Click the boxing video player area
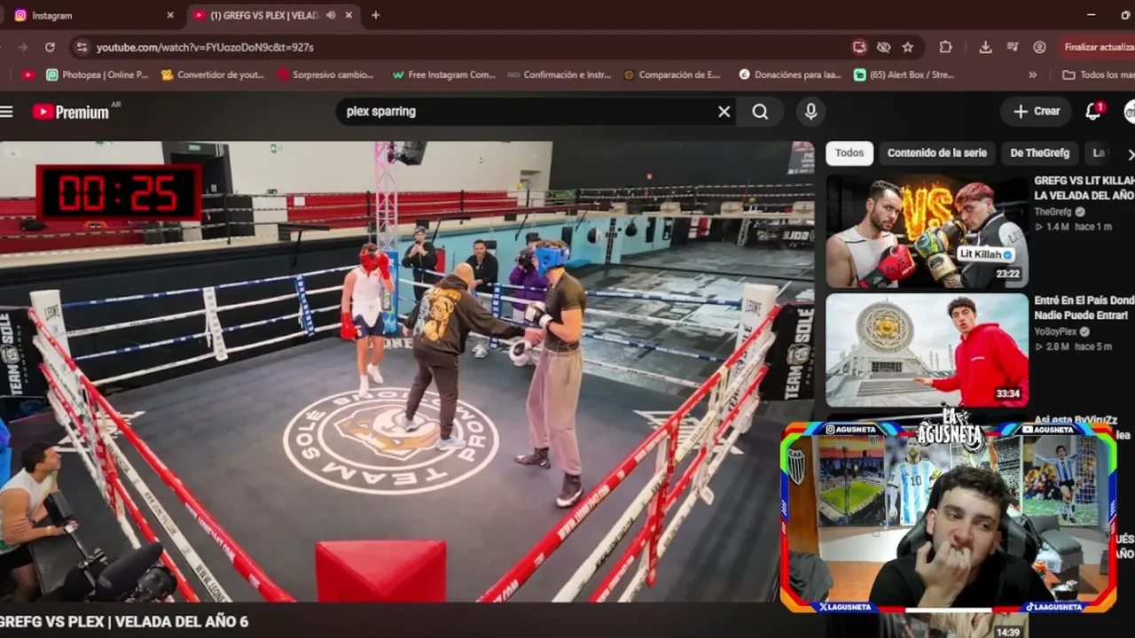The image size is (1135, 638). [407, 372]
